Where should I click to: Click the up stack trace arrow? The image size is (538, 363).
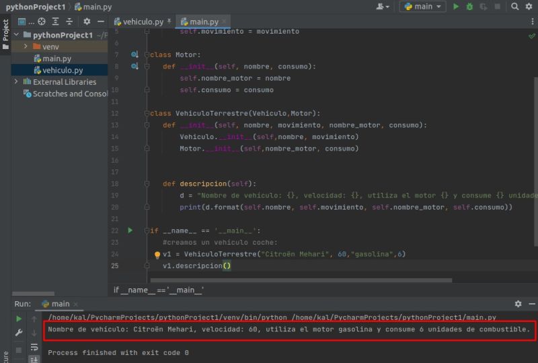click(34, 319)
